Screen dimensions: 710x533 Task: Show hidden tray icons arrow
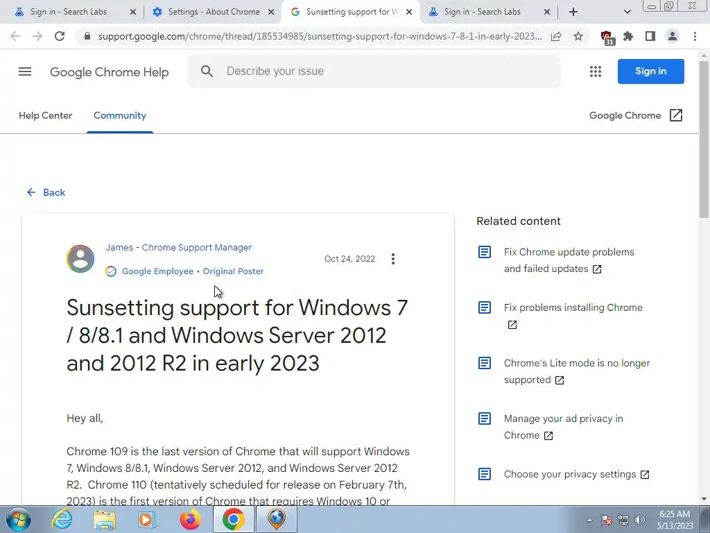pyautogui.click(x=589, y=520)
